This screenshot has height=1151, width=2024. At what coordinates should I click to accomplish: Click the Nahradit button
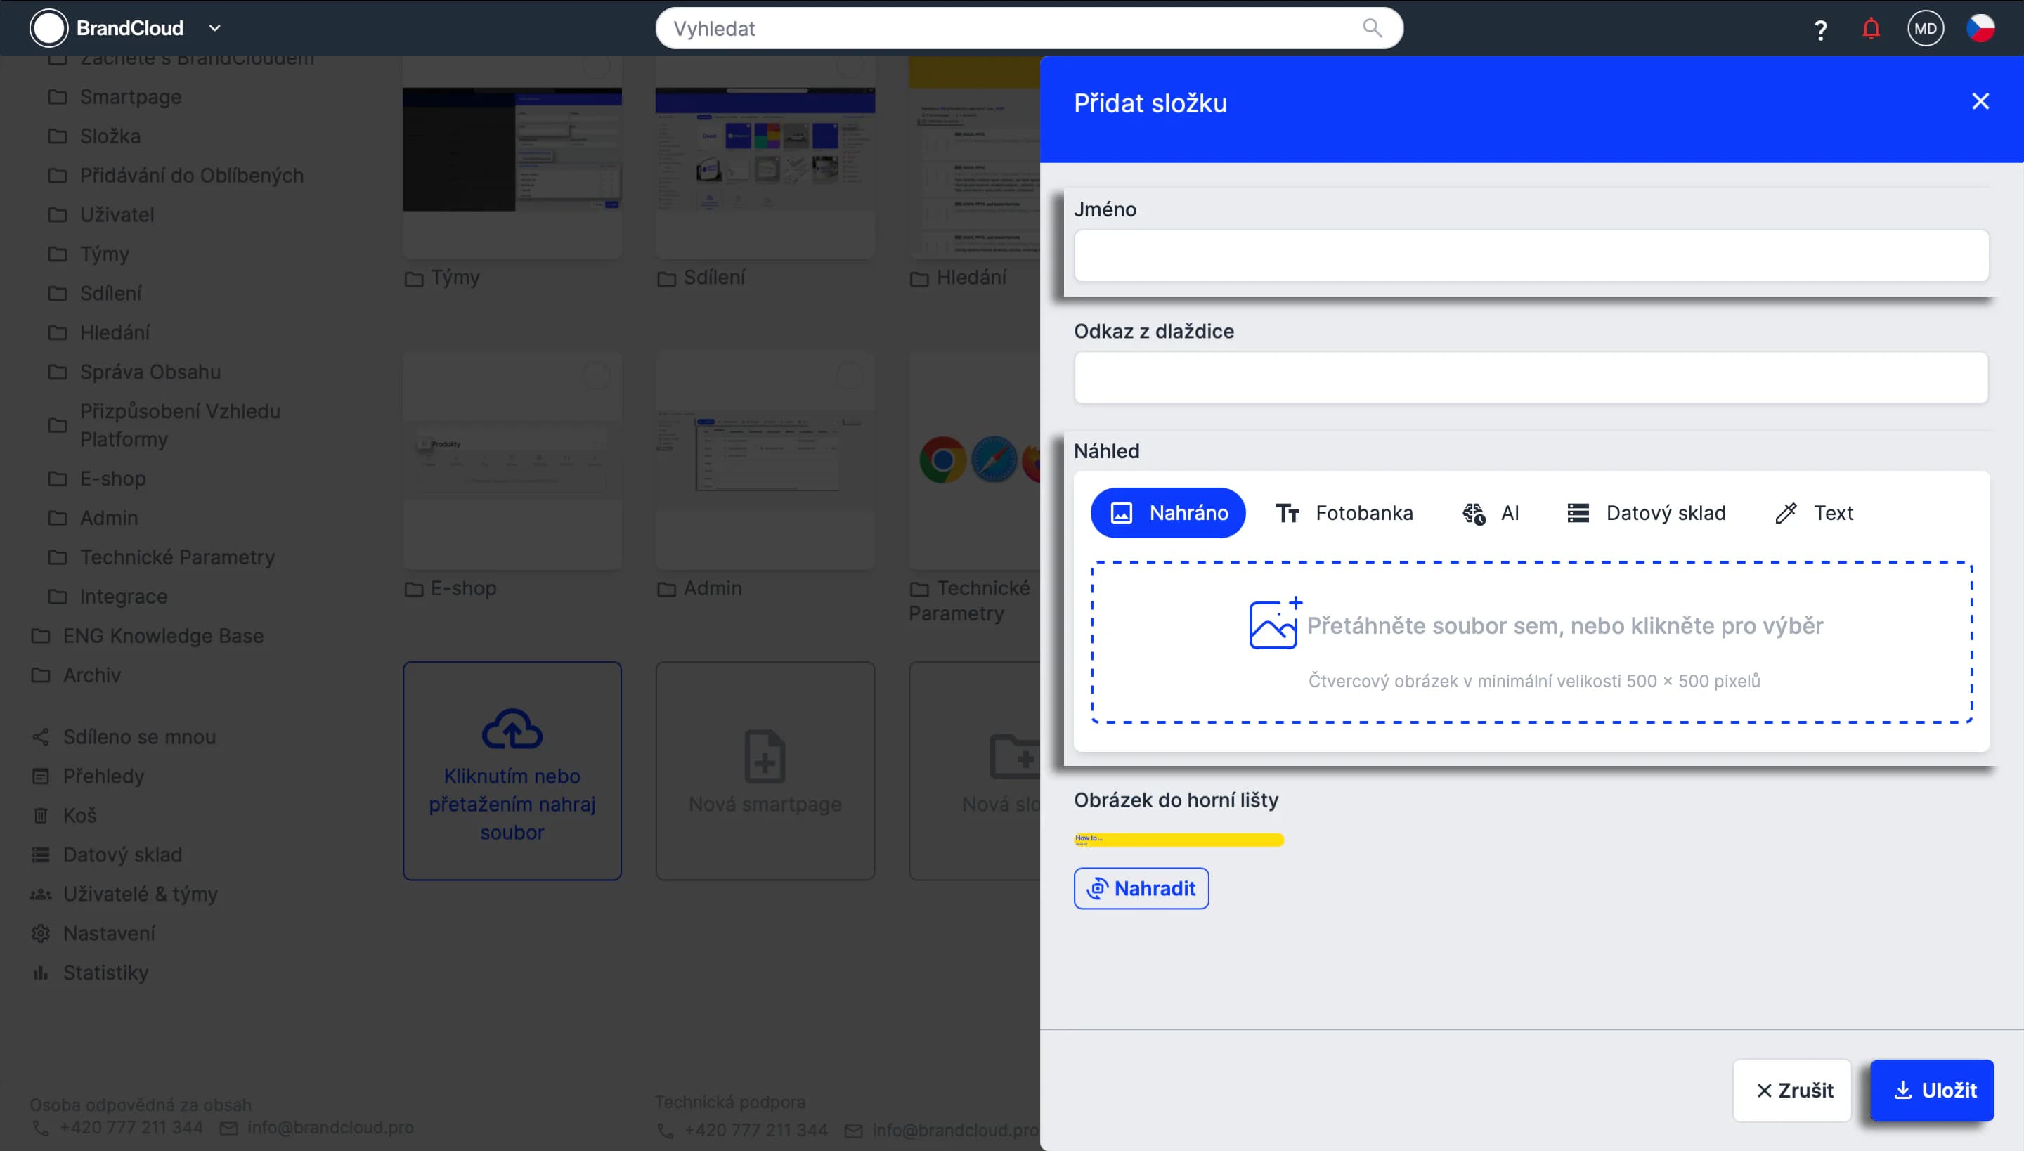[x=1140, y=888]
